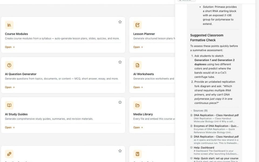Image resolution: width=259 pixels, height=162 pixels.
Task: Click the dumbbell icon on the bottom card
Action: 9,154
